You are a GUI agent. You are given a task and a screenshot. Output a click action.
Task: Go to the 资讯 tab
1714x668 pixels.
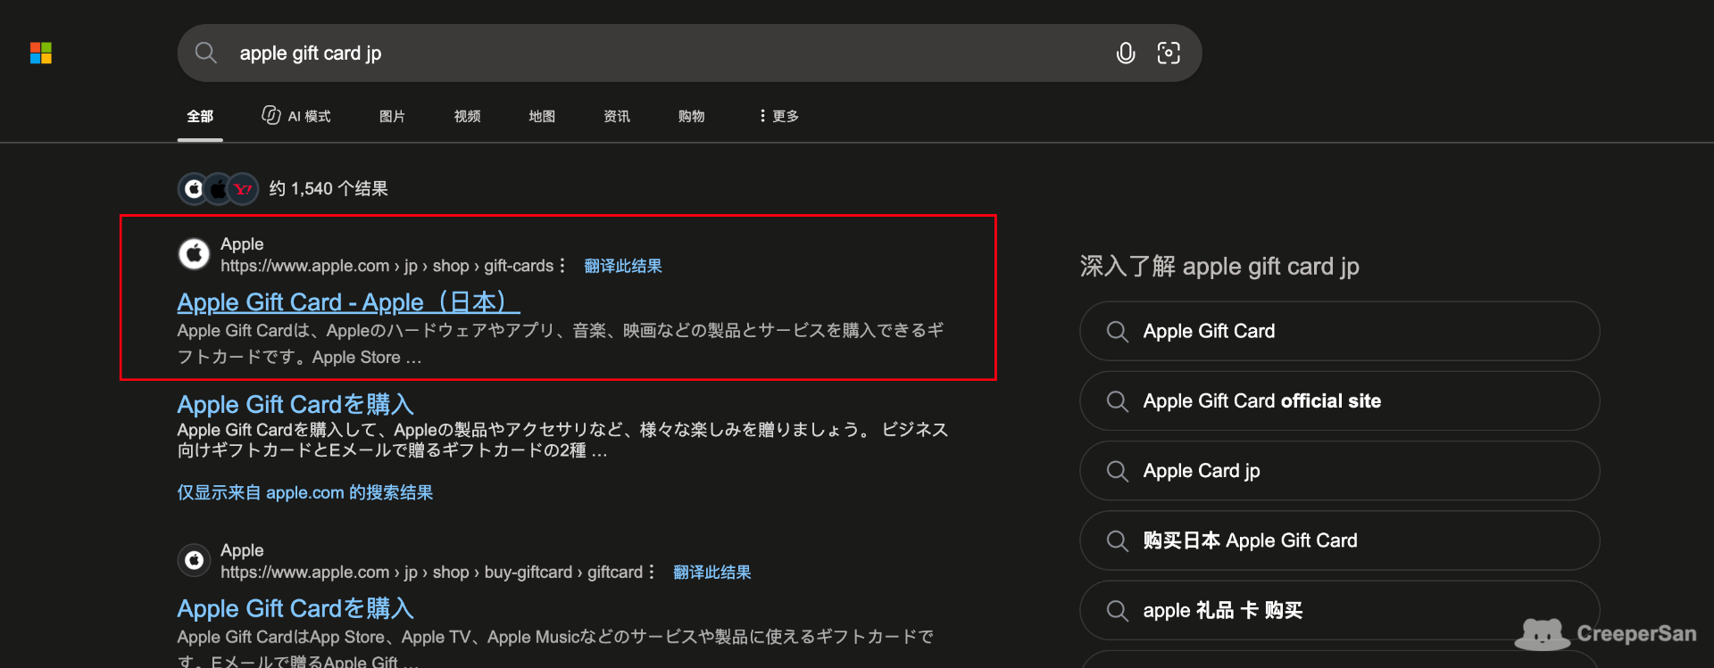point(617,116)
